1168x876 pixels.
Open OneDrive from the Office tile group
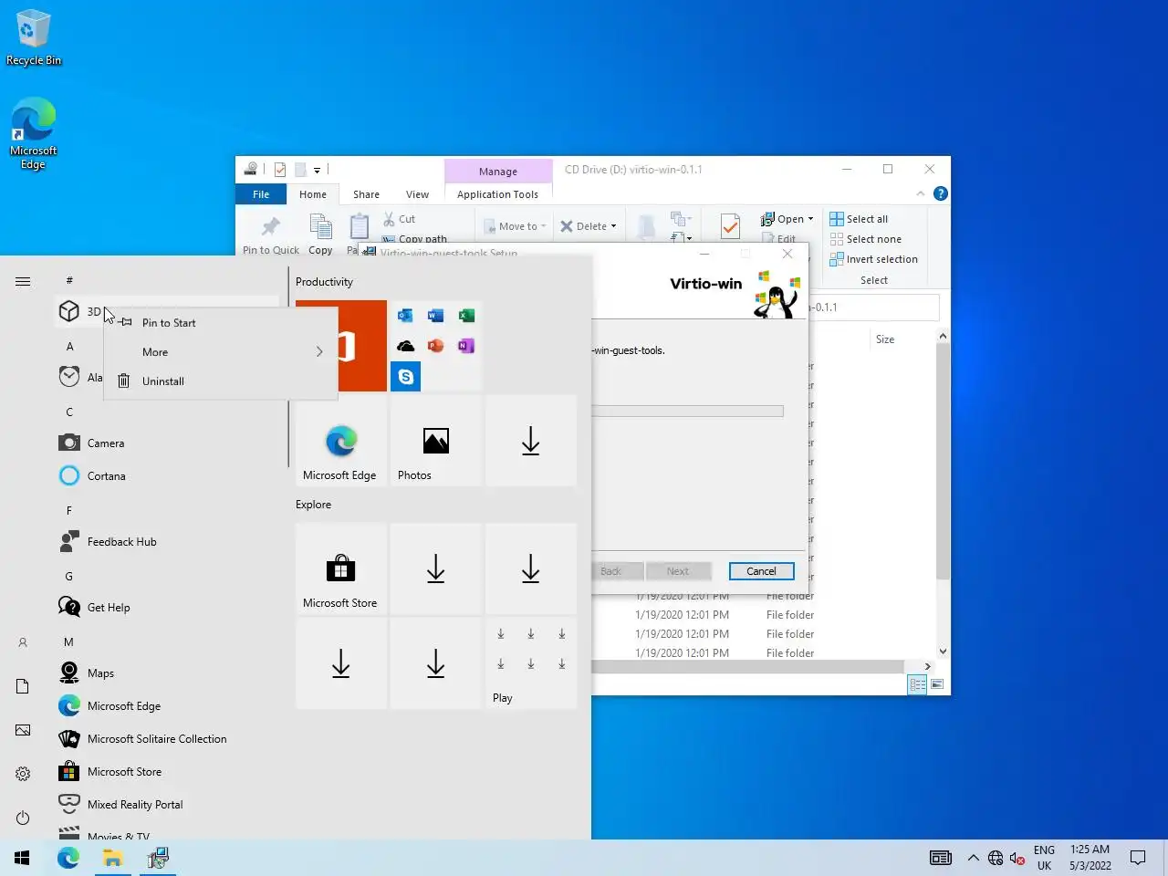click(405, 346)
